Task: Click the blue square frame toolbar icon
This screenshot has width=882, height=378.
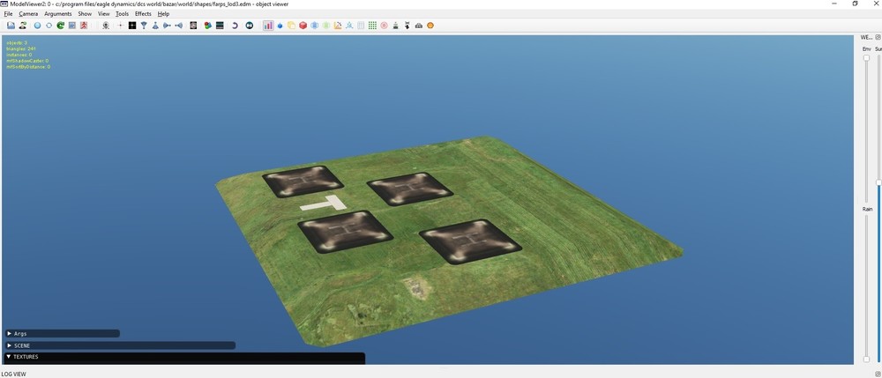Action: pyautogui.click(x=72, y=26)
